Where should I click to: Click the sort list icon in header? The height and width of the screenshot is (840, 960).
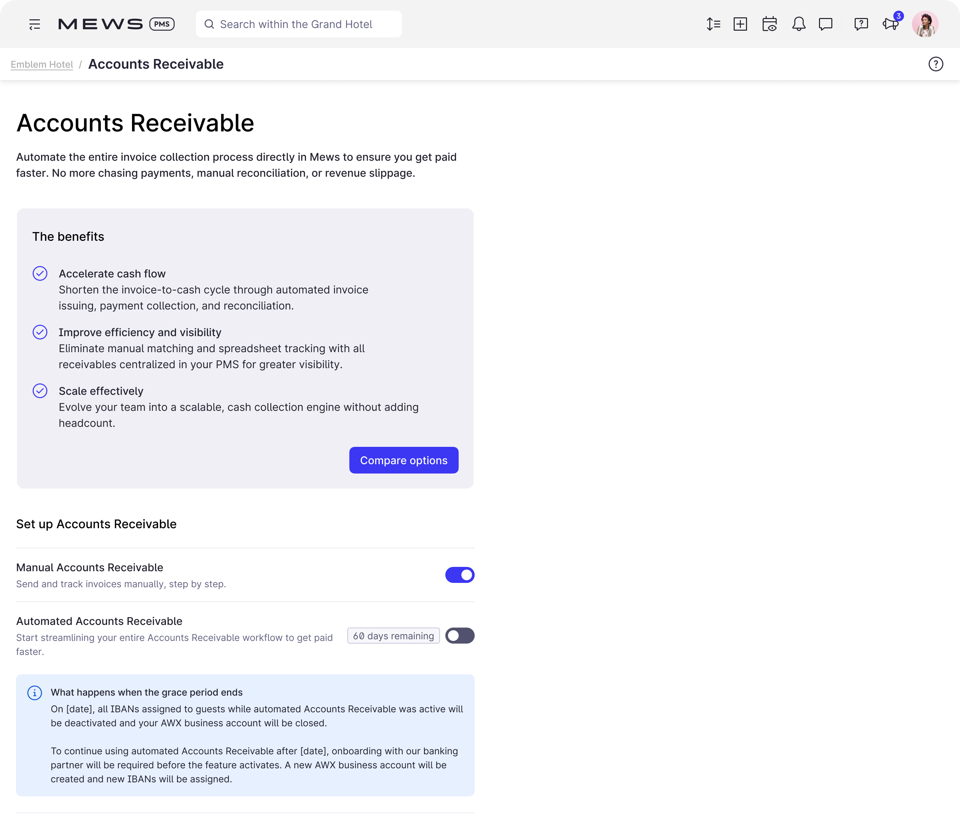pos(713,24)
